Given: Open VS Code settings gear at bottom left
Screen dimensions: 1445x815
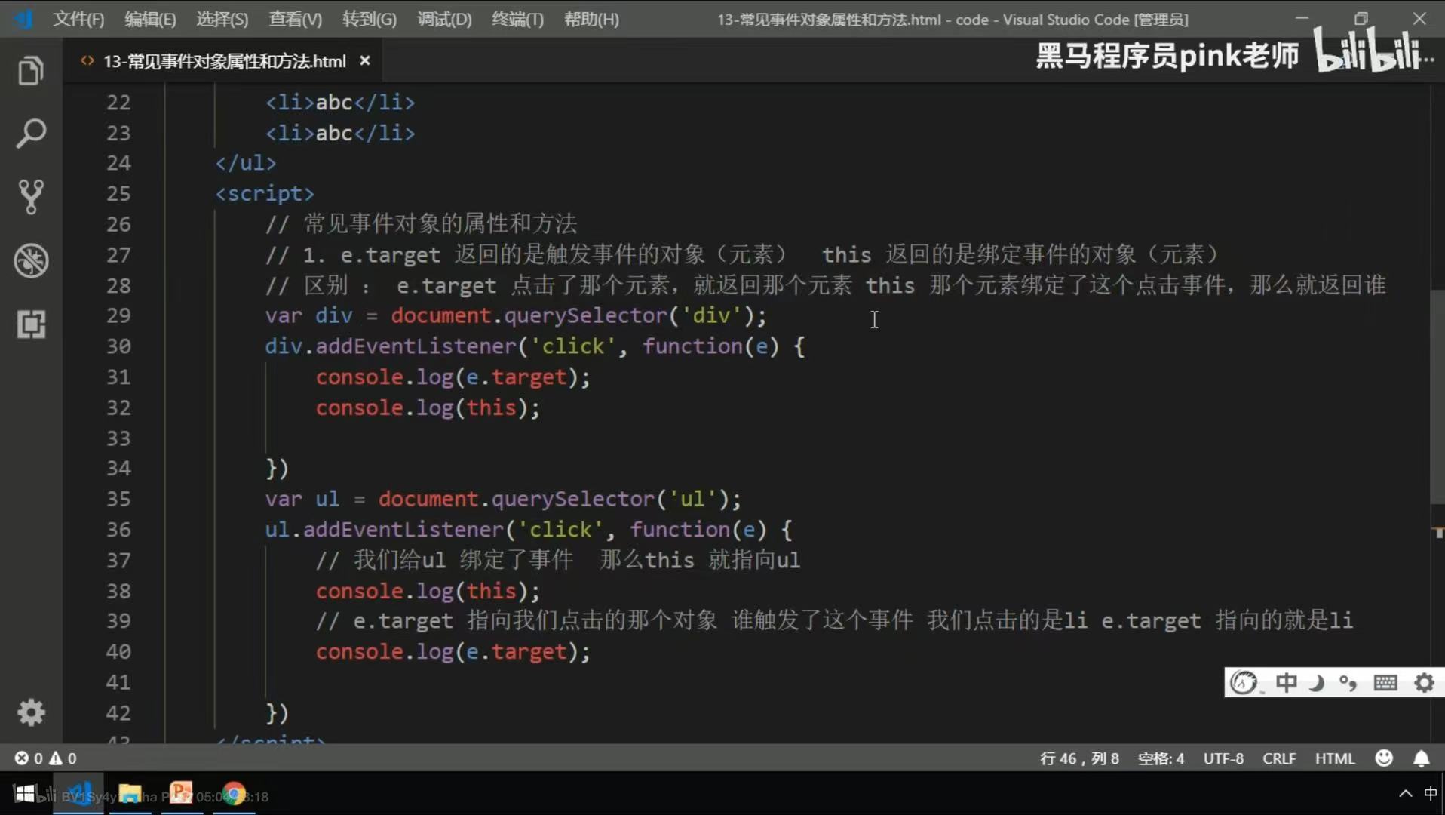Looking at the screenshot, I should pos(30,712).
